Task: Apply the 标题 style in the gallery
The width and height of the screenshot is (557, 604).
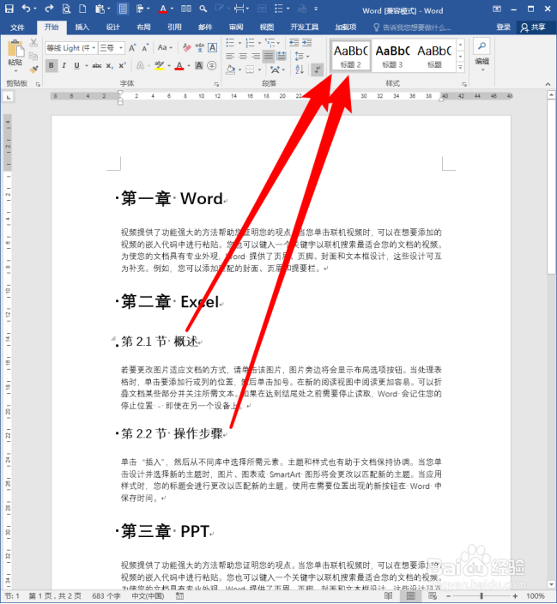Action: (434, 56)
